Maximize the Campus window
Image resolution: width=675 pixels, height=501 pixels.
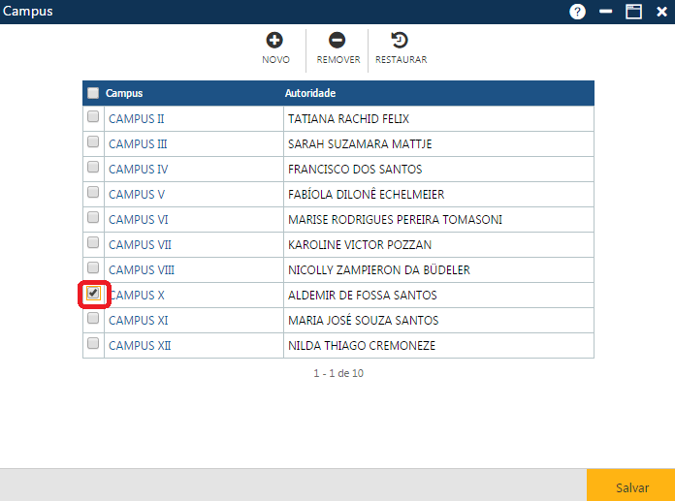[x=634, y=12]
